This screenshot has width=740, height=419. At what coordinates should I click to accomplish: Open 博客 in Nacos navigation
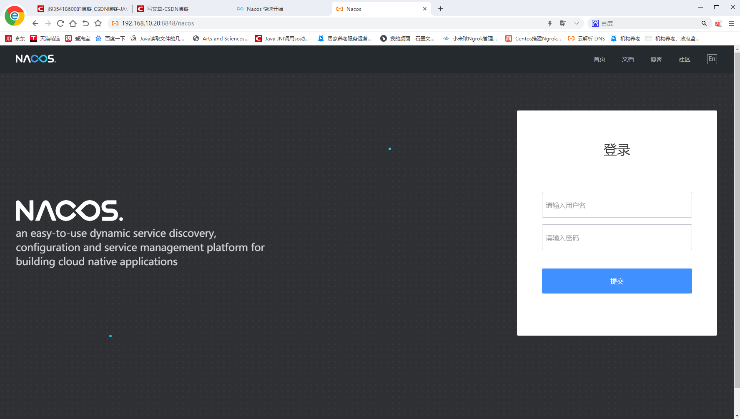[656, 59]
